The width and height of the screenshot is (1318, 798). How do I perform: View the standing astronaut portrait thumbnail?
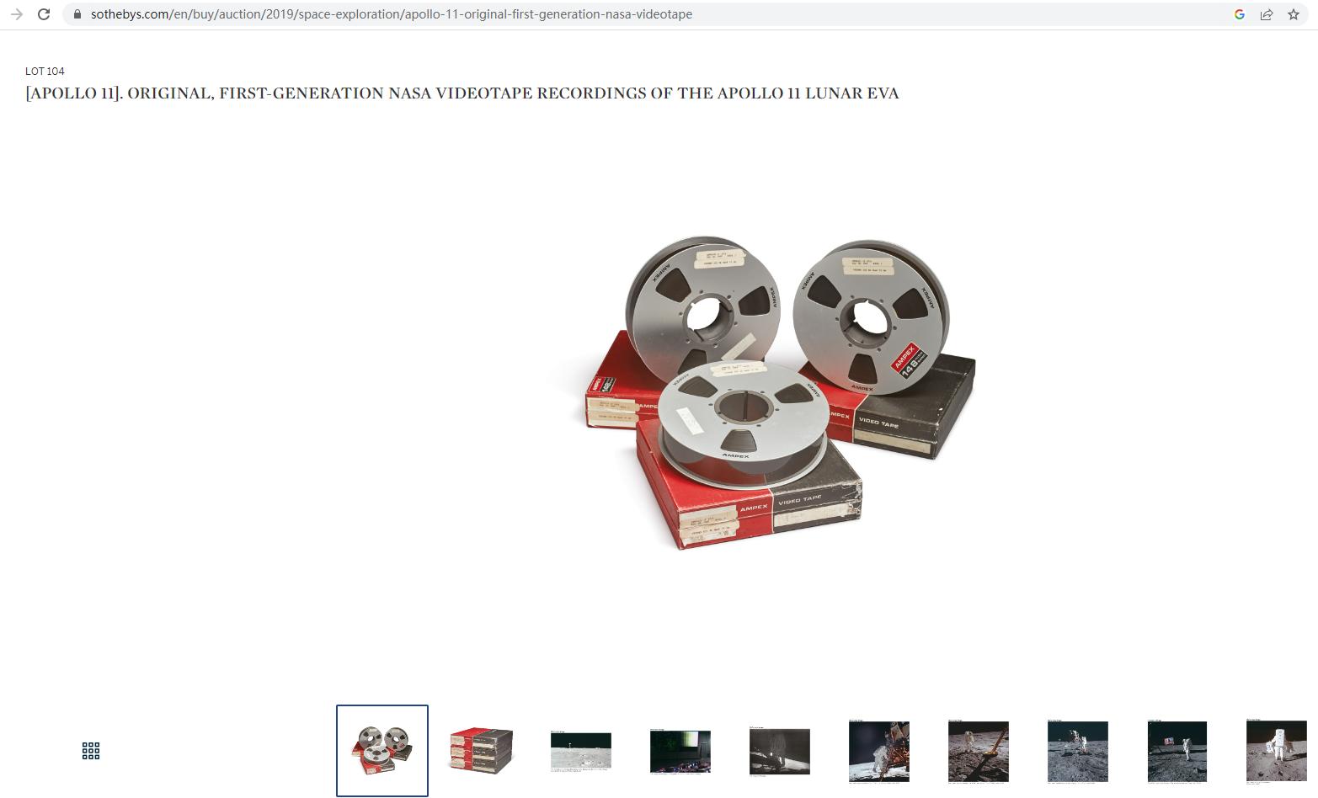pyautogui.click(x=1277, y=751)
